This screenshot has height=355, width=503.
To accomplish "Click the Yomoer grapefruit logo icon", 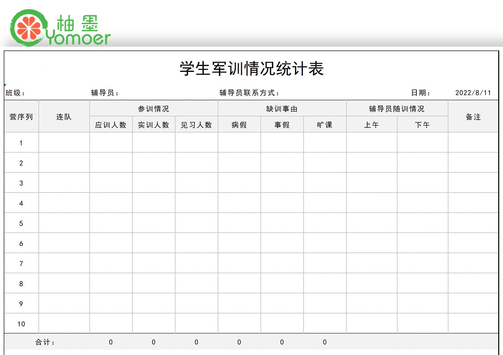I will pos(29,28).
